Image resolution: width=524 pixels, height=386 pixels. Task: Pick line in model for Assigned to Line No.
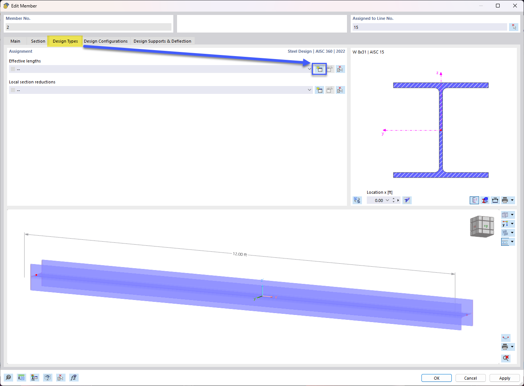tap(514, 27)
